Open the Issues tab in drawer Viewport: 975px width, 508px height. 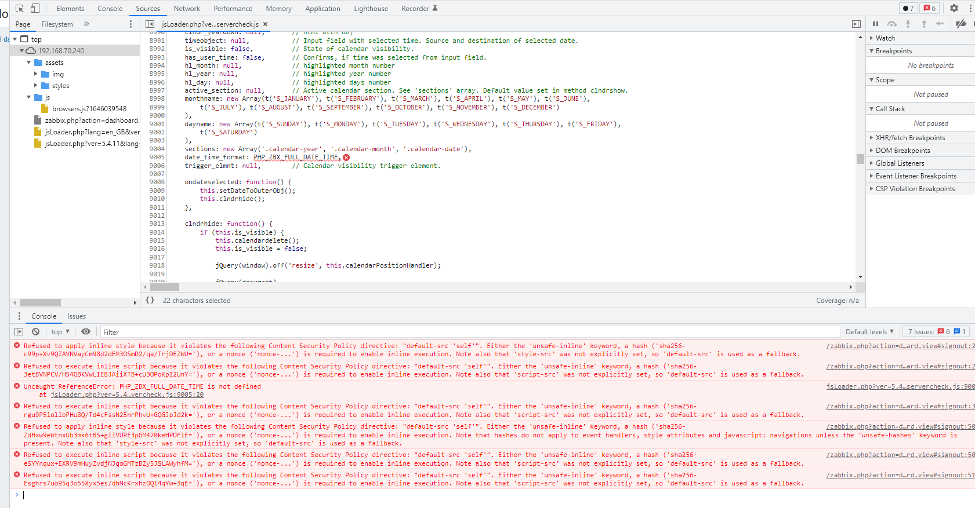(77, 316)
